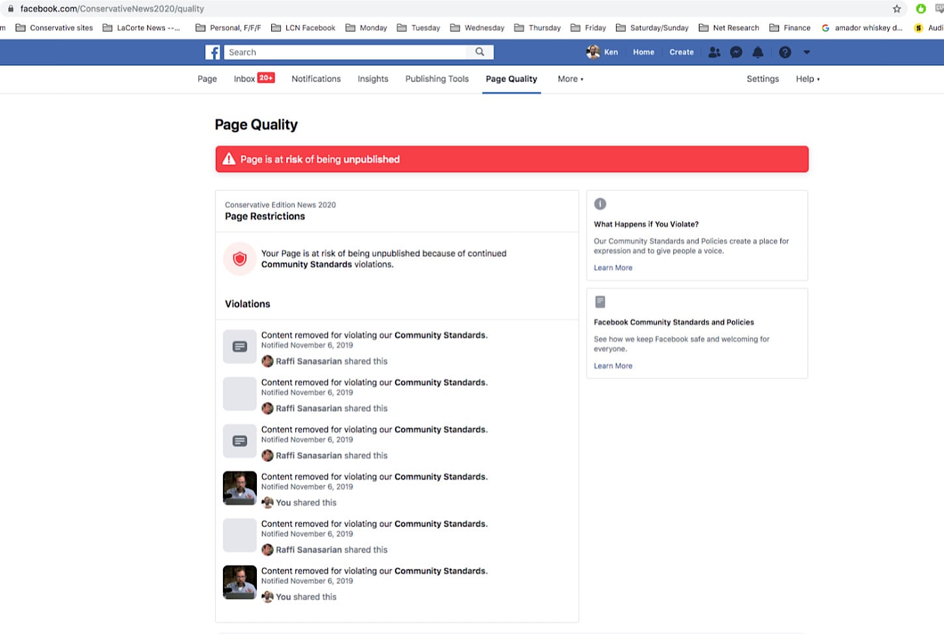This screenshot has height=634, width=944.
Task: Click Community Standards link in first violation
Action: click(440, 335)
